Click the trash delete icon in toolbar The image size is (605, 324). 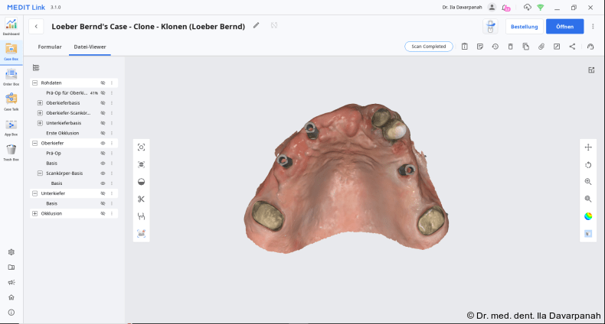click(510, 47)
